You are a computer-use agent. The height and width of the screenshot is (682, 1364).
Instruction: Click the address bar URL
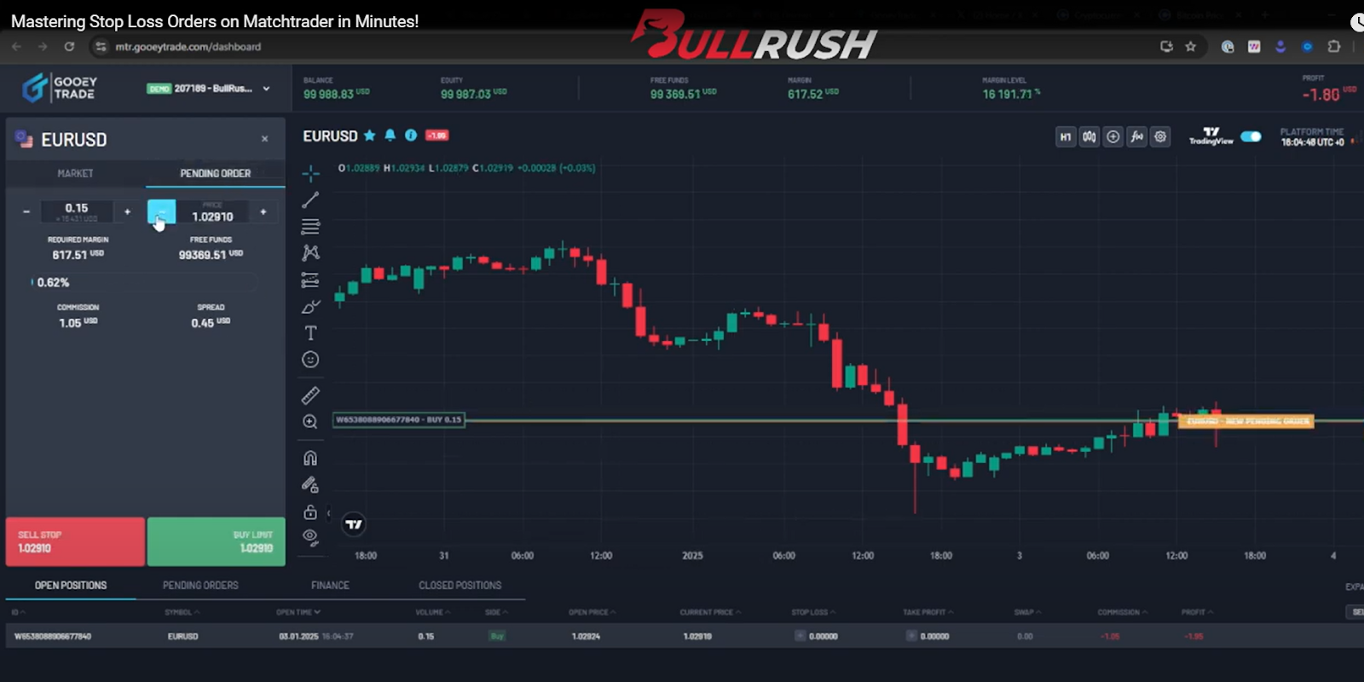[x=188, y=47]
